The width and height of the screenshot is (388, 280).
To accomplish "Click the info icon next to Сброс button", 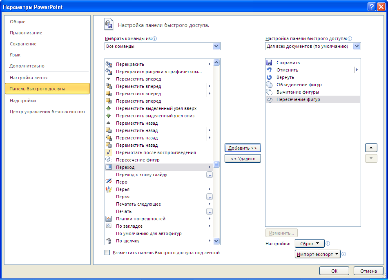I will click(x=328, y=243).
